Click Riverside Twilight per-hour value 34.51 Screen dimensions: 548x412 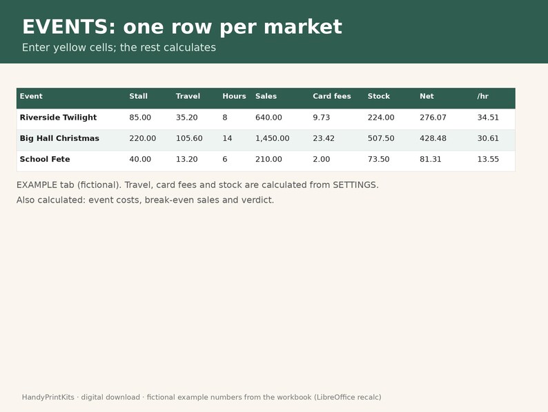click(x=488, y=118)
